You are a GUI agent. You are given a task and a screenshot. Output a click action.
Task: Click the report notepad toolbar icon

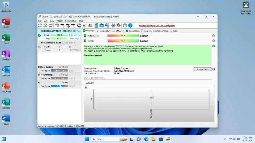coord(96,25)
